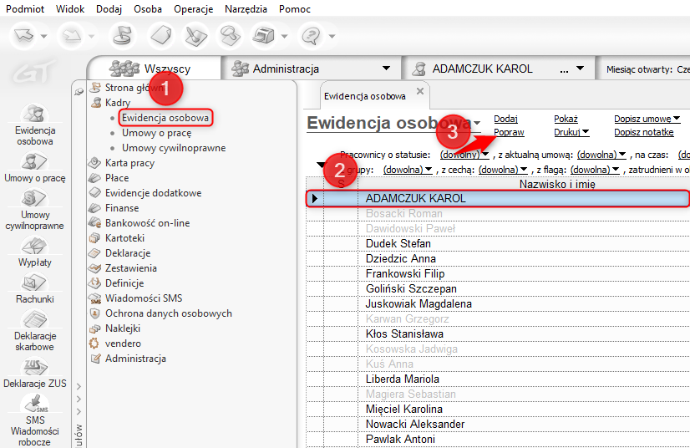Open the z flagą (dowolna) filter dropdown
Screen dimensions: 690x448
[595, 170]
